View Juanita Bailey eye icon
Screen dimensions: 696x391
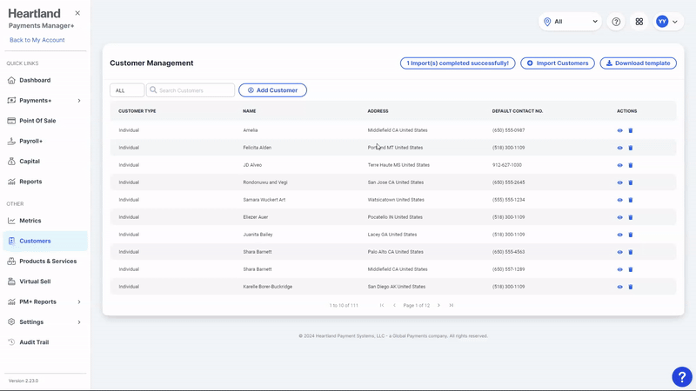coord(619,235)
